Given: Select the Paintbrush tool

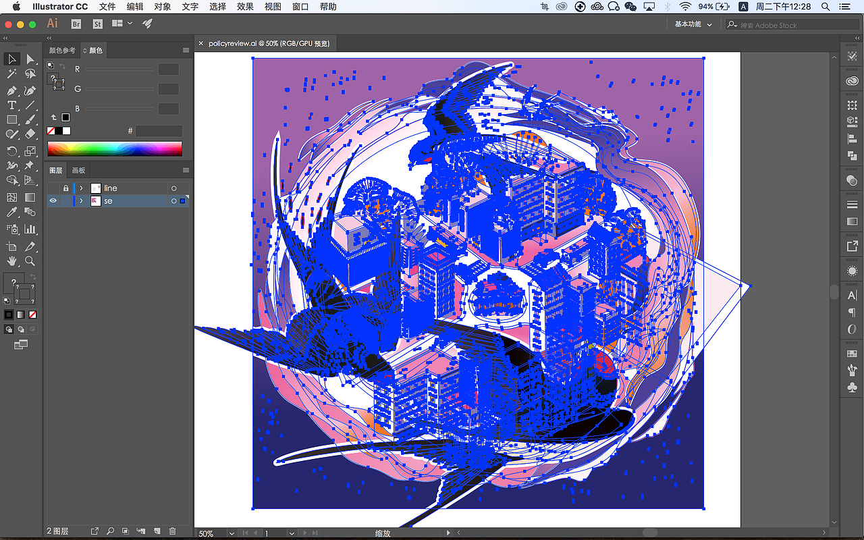Looking at the screenshot, I should click(30, 120).
